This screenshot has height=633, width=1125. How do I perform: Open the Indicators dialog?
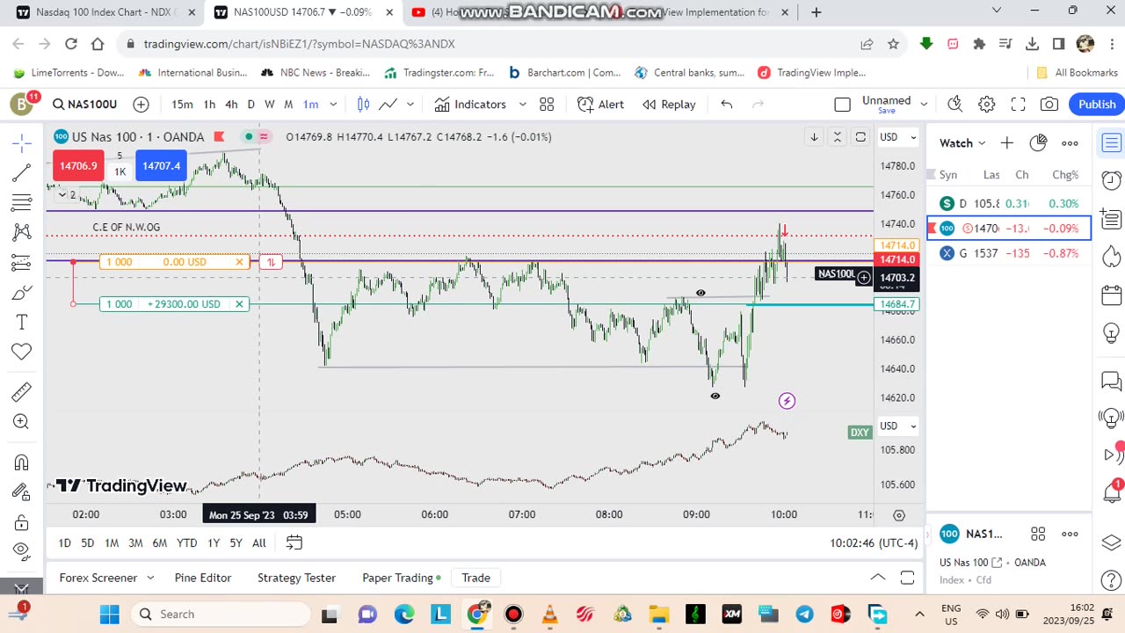[x=470, y=104]
